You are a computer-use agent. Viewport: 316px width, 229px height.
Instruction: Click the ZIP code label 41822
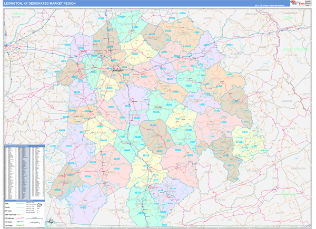[245, 148]
